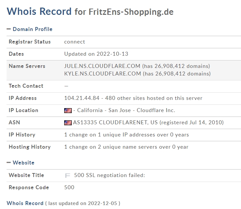Click the Updated on 2022-10-13 date

coord(96,54)
